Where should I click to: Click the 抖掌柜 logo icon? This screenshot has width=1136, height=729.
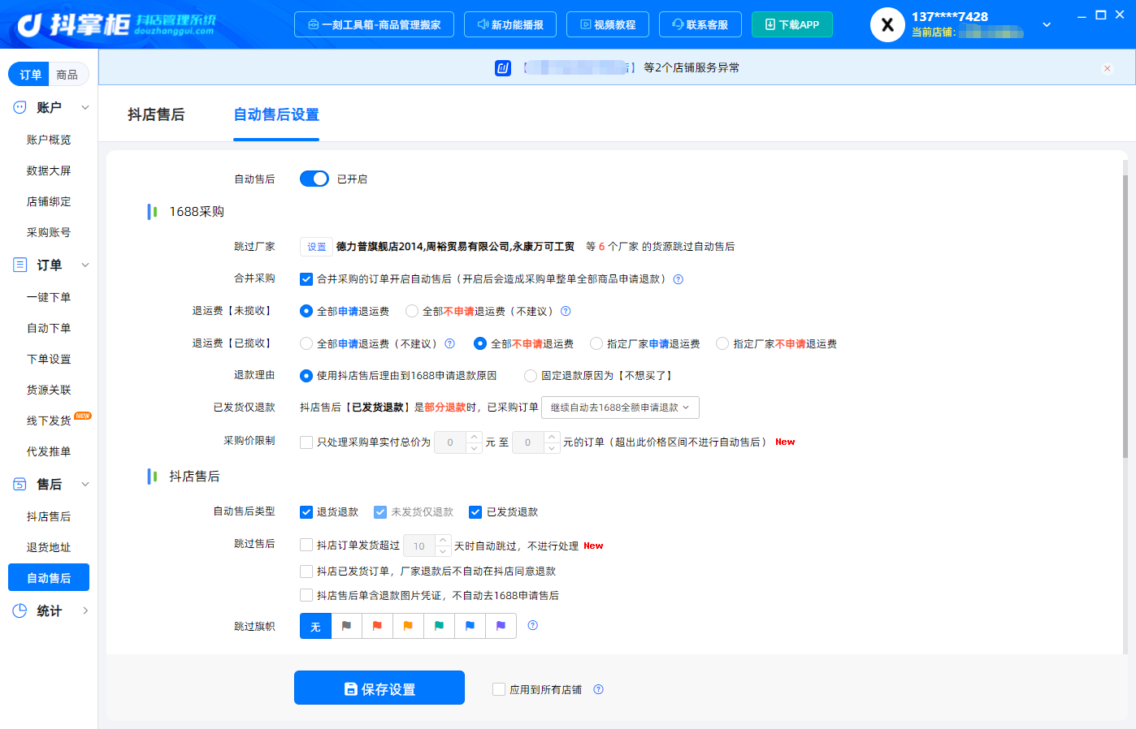coord(29,25)
